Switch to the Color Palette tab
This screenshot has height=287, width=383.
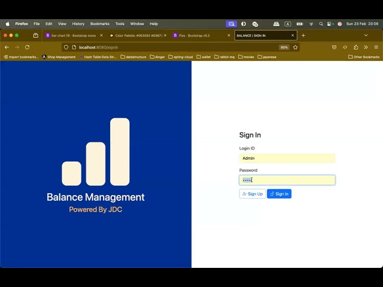tap(138, 36)
